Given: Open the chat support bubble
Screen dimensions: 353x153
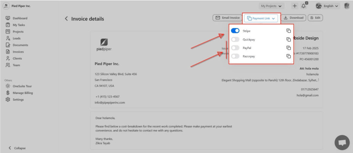Looking at the screenshot, I should click(342, 142).
